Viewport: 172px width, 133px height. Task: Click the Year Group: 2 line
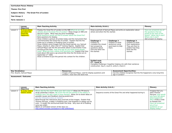[17, 16]
